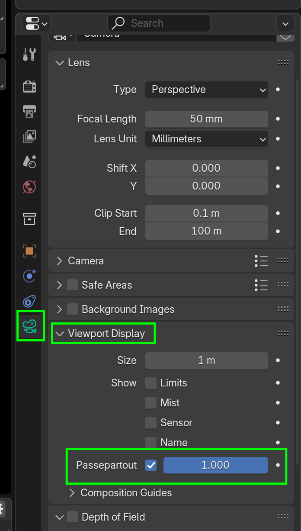Switch to the Object properties tab
The height and width of the screenshot is (531, 301).
(x=29, y=251)
